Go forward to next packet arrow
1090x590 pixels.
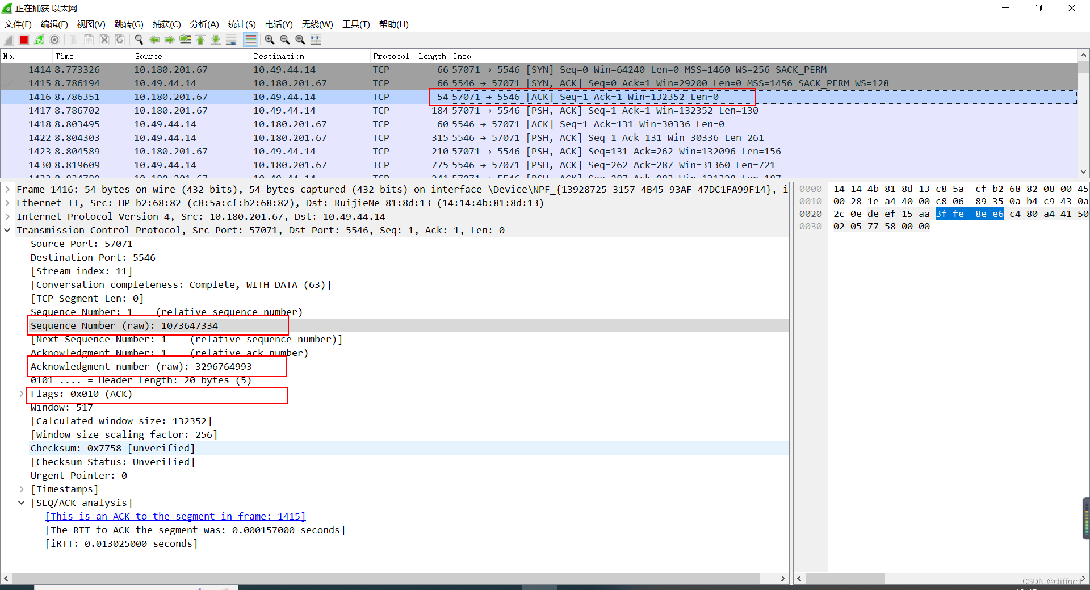(170, 40)
